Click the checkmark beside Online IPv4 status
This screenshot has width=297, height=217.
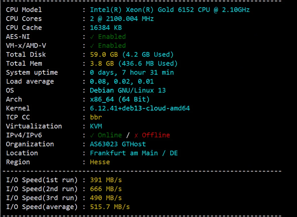(93, 135)
